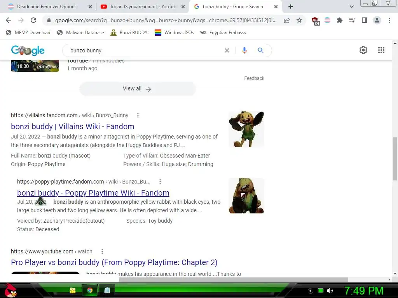Bookmark this page with the star

coord(299,20)
